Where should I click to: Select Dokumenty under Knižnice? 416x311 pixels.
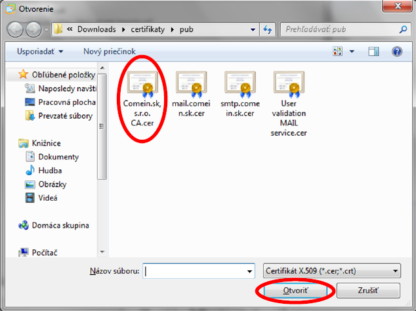[x=58, y=157]
